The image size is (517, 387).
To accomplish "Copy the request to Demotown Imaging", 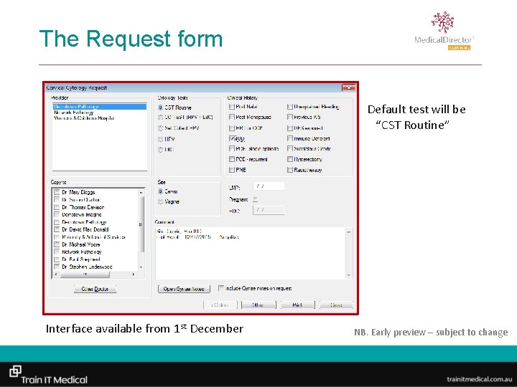I will coord(57,214).
